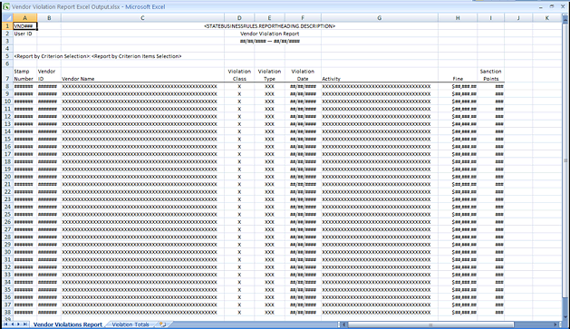The image size is (570, 329).
Task: Click the Fine heading cell
Action: 458,75
